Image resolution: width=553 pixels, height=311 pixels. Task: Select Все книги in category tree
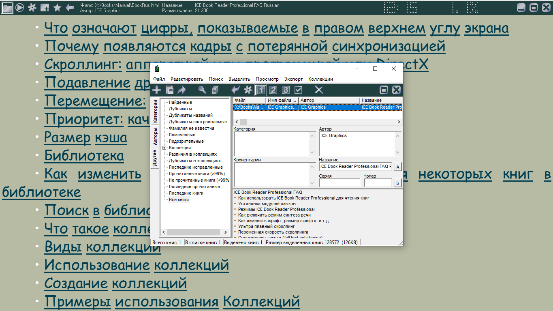click(x=179, y=200)
